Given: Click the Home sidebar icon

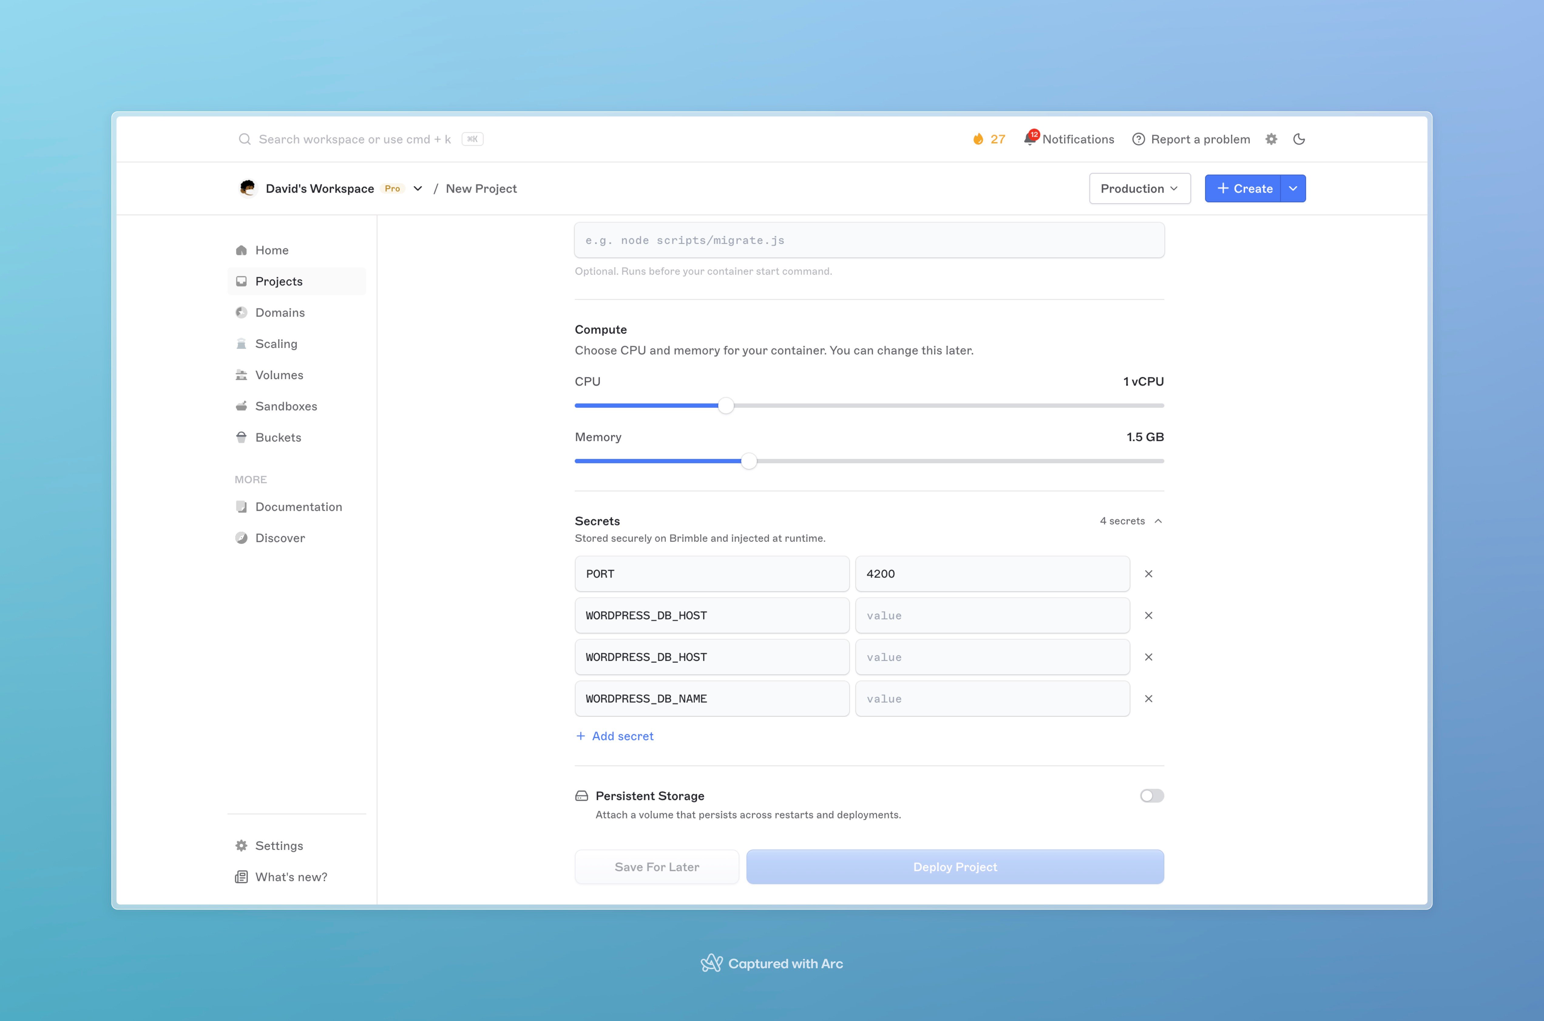Looking at the screenshot, I should 241,250.
